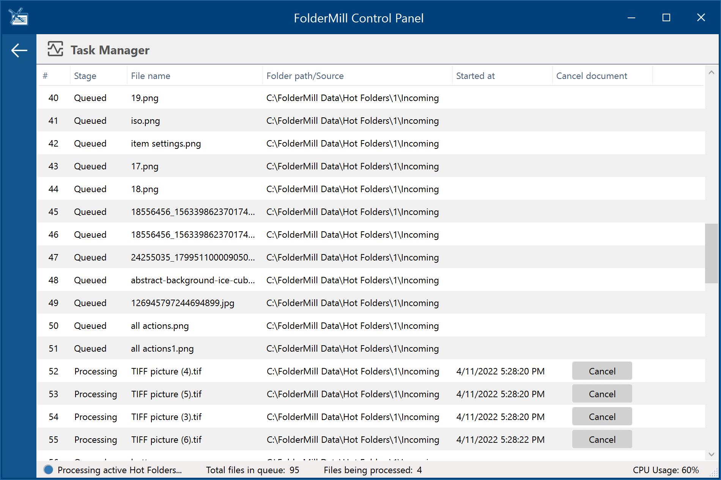Click Processing stage in row 52

pos(96,371)
